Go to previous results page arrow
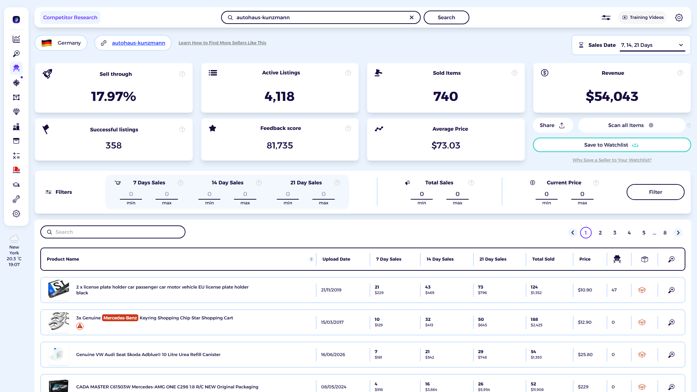Screen dimensions: 697x392 click(573, 233)
